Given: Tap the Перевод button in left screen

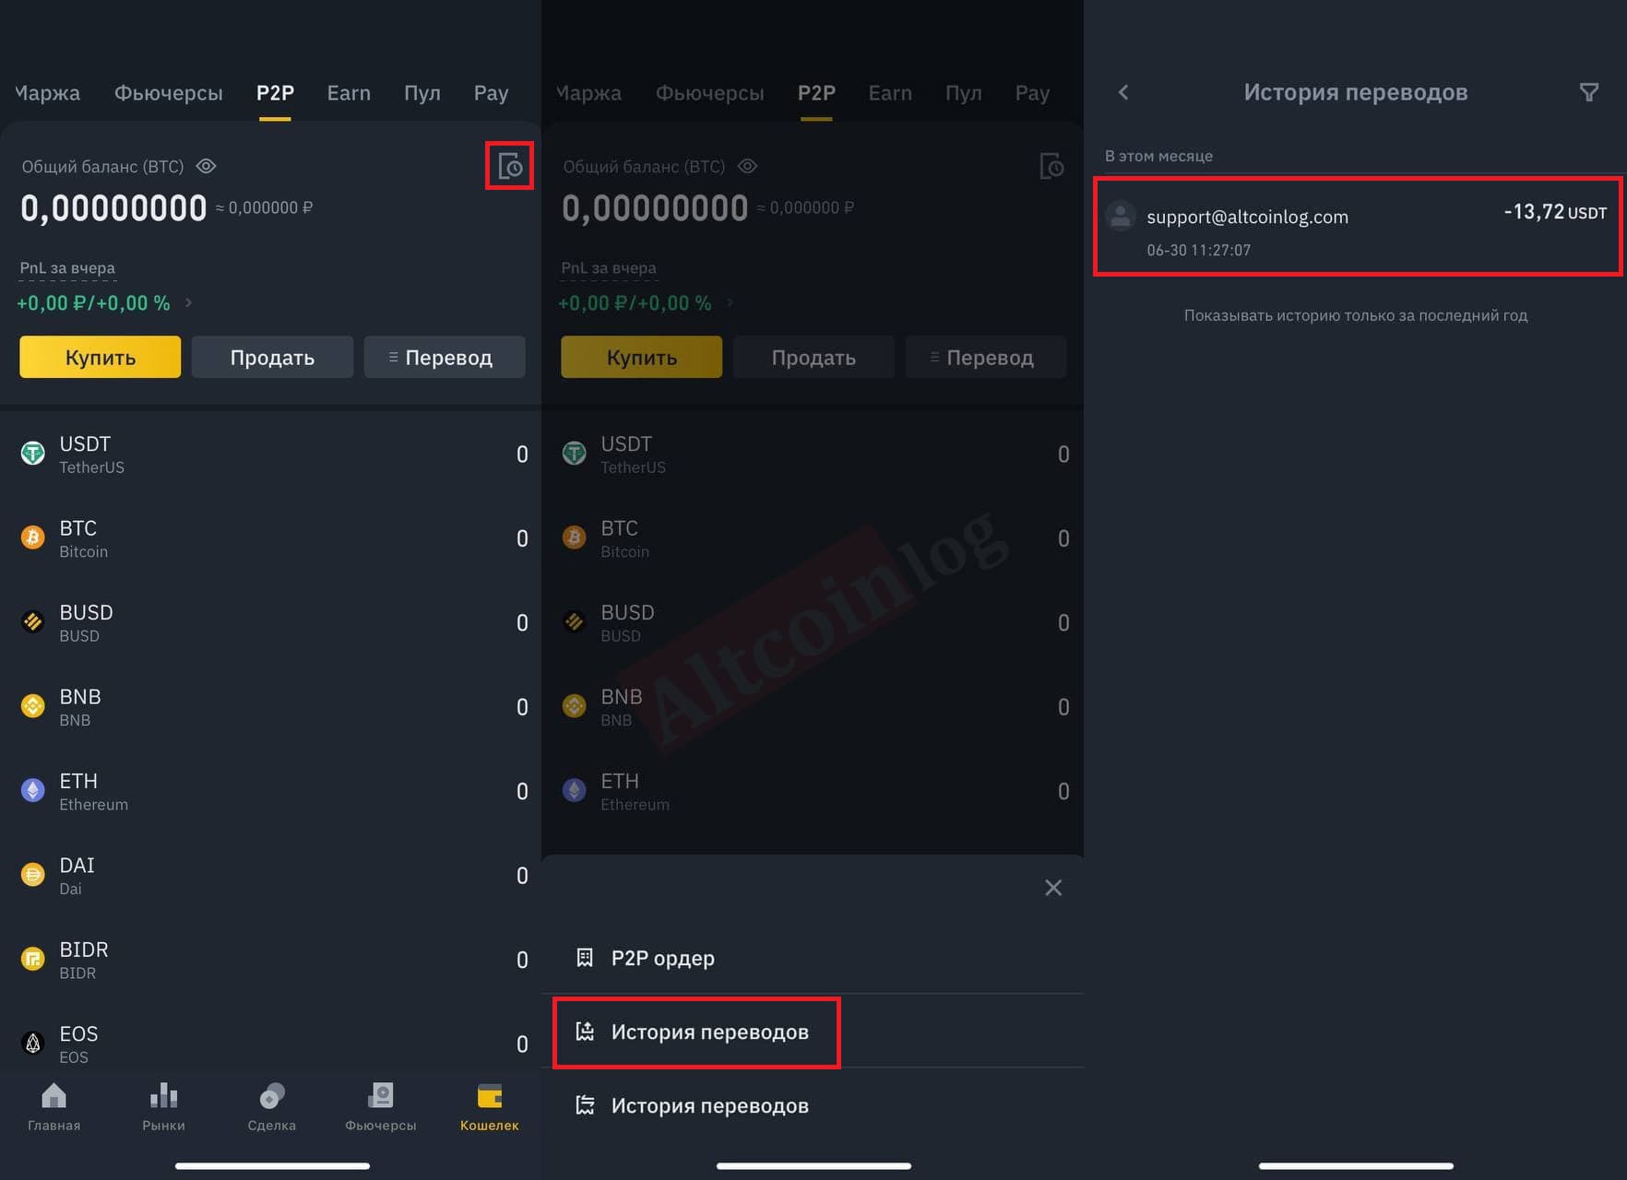Looking at the screenshot, I should point(445,357).
